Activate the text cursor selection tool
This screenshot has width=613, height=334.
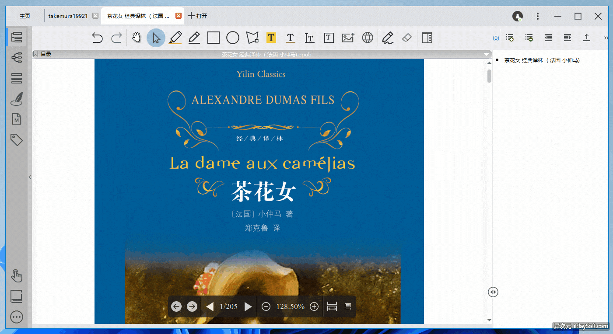coord(310,38)
